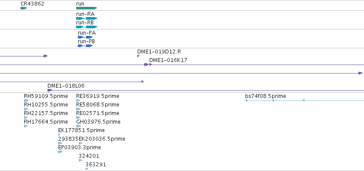Select the run-RB transcript glyph
The width and height of the screenshot is (364, 171).
pyautogui.click(x=86, y=27)
